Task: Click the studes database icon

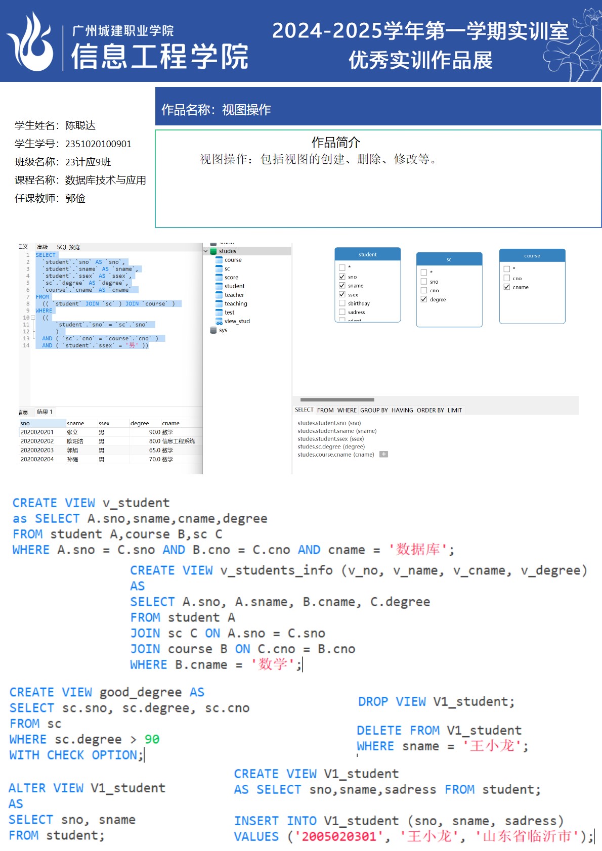Action: (x=213, y=251)
